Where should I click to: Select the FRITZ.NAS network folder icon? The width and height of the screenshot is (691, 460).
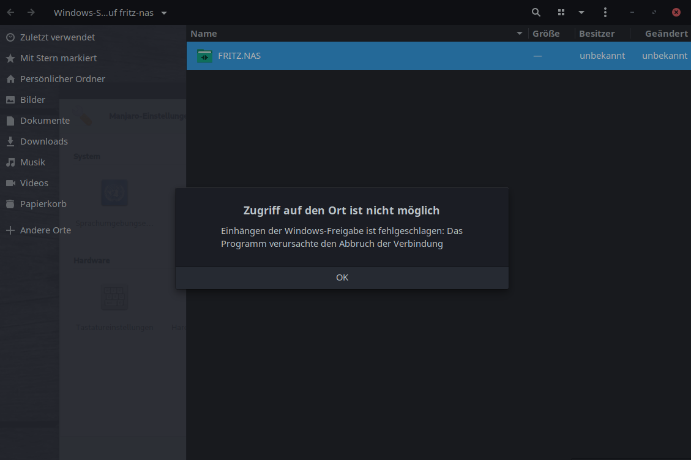click(x=204, y=56)
